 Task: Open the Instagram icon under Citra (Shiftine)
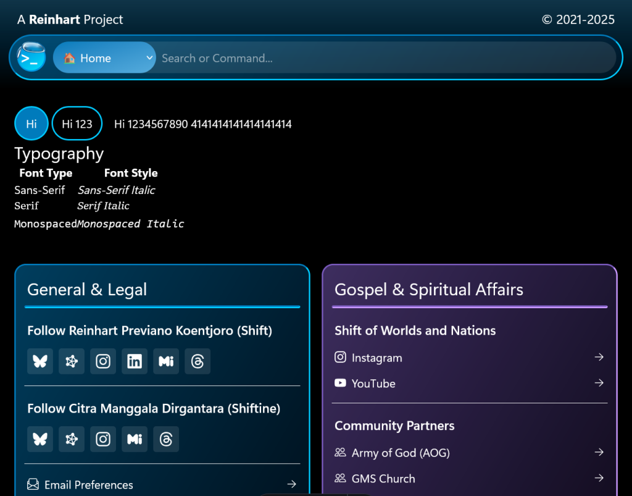(x=103, y=439)
